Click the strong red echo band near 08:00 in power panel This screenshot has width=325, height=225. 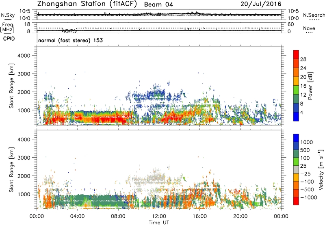[x=112, y=119]
